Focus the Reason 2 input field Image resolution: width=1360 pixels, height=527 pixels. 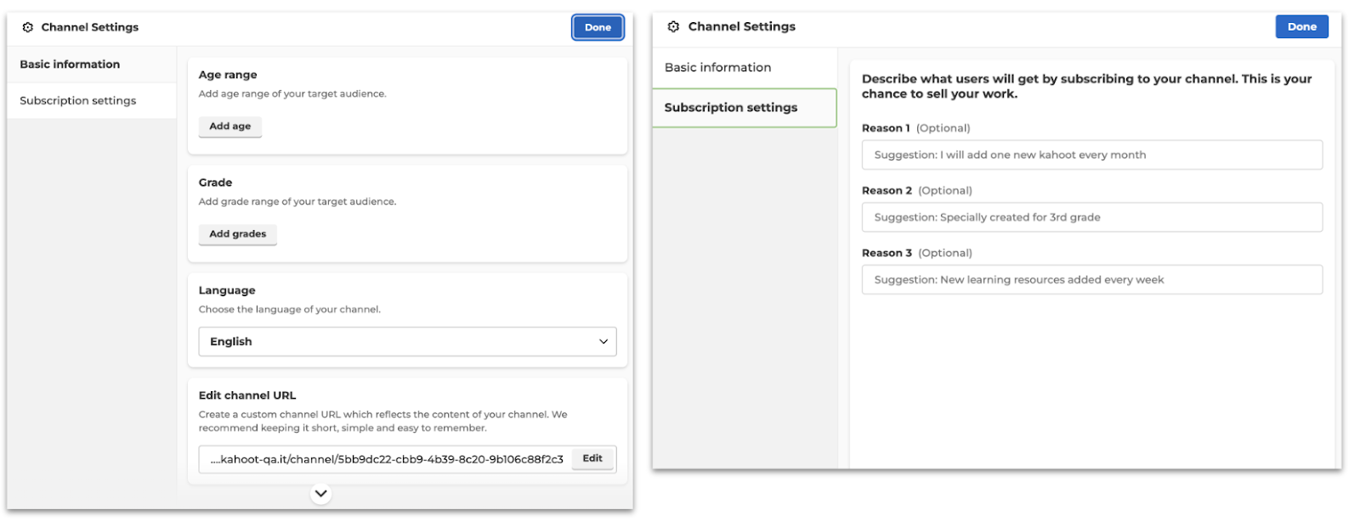tap(1091, 217)
